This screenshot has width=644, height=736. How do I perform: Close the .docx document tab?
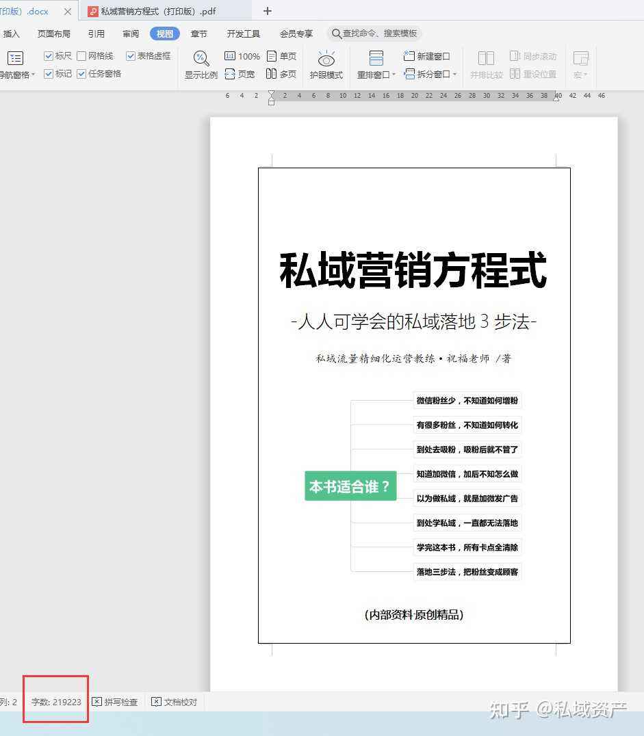68,11
